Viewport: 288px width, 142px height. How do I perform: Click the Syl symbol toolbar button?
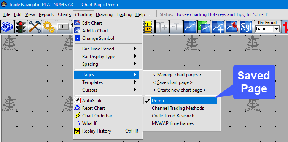click(x=246, y=27)
